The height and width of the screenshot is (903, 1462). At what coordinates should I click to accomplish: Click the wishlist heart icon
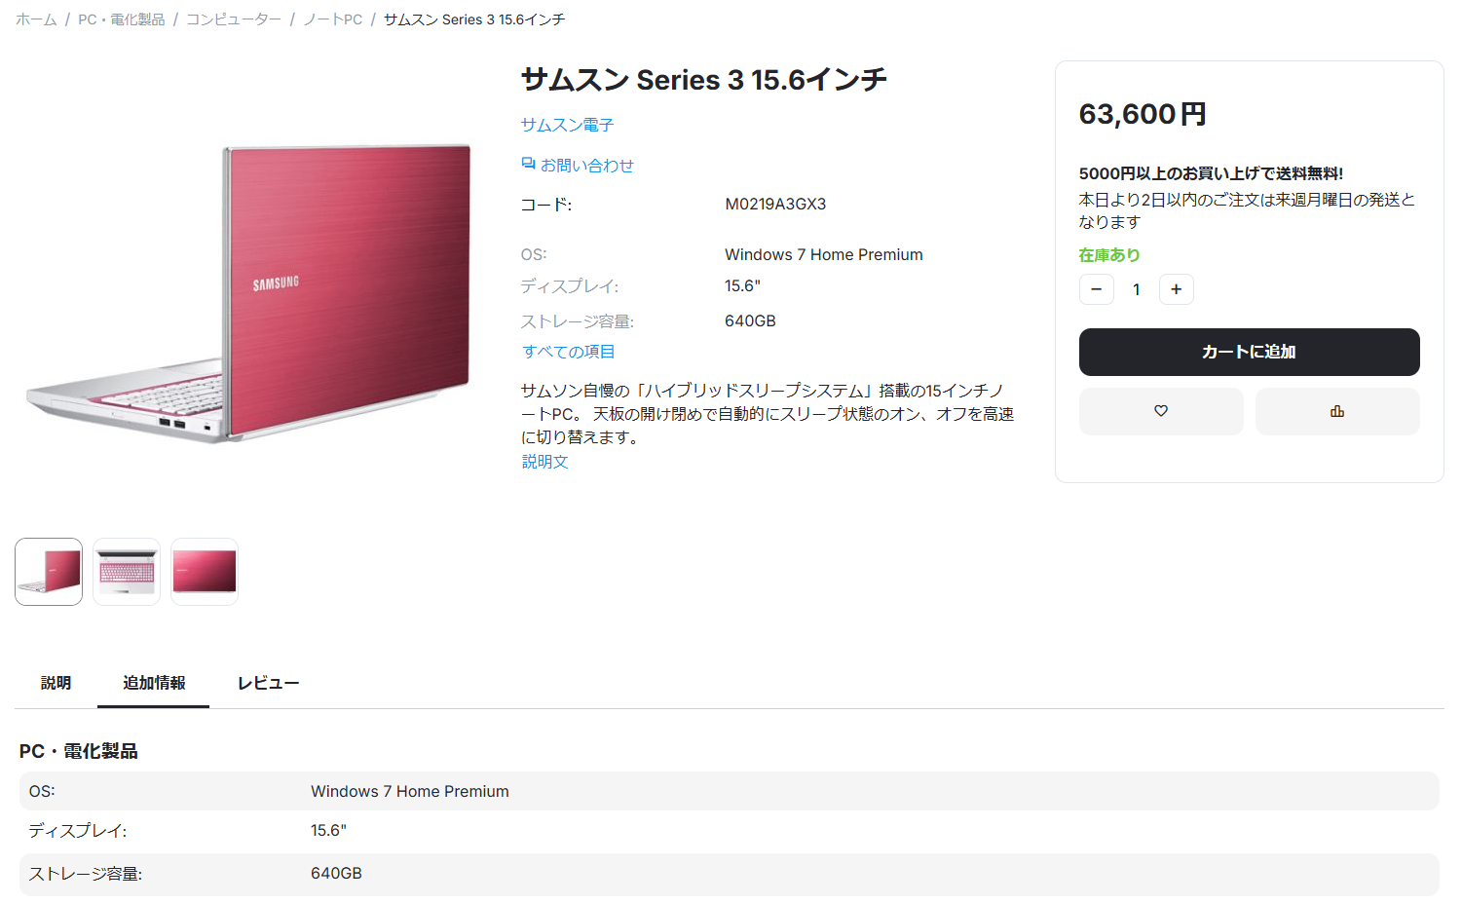(1160, 411)
